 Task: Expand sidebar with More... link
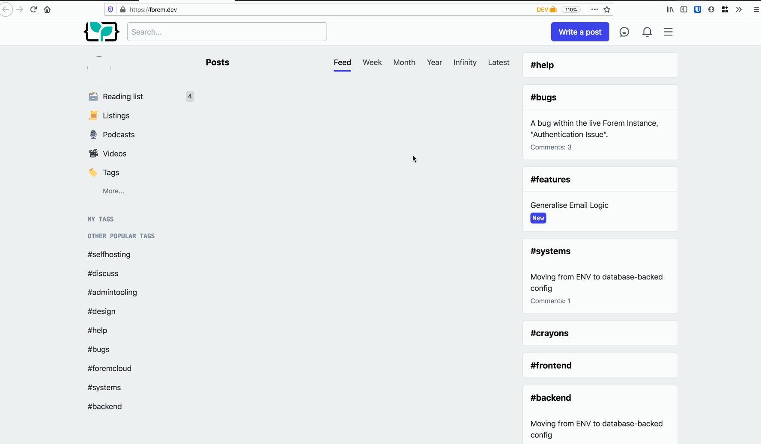[113, 191]
